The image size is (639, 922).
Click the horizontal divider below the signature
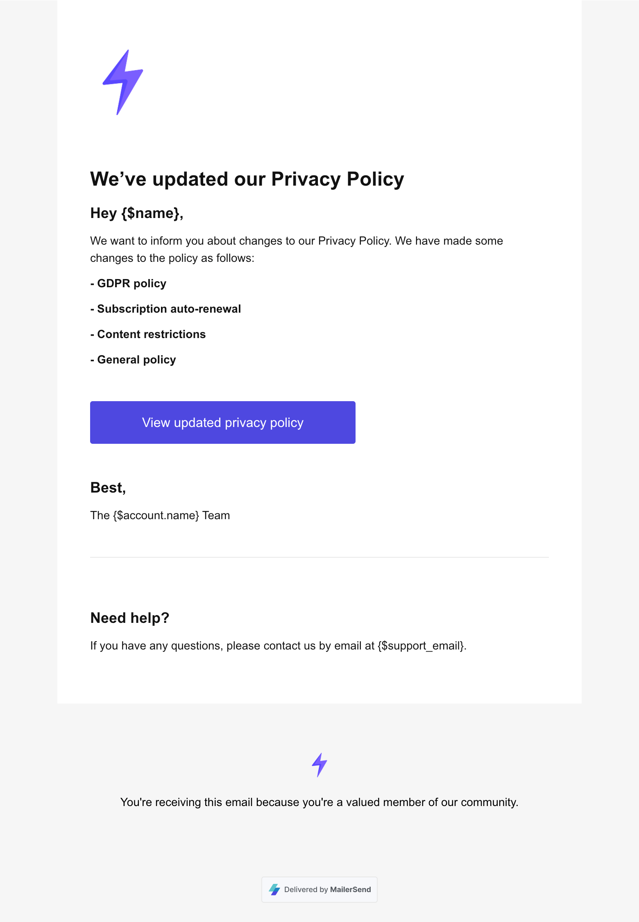pos(319,557)
